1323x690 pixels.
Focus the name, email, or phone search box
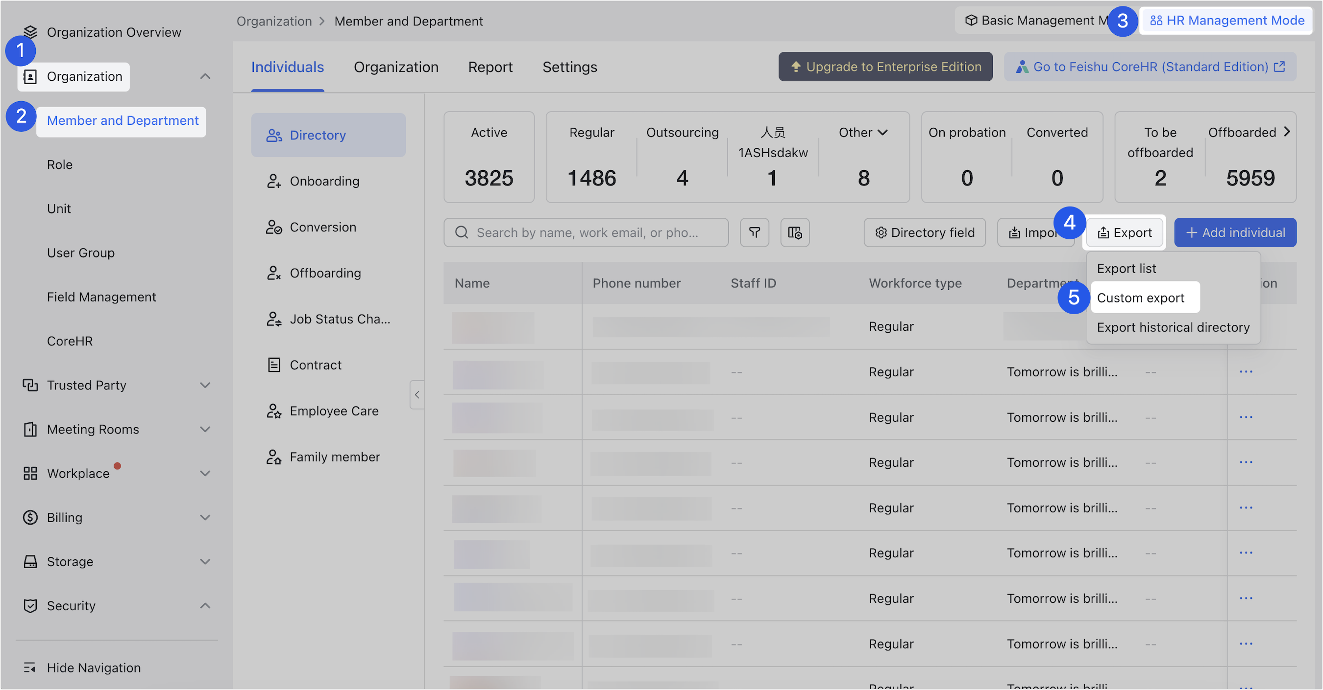tap(586, 232)
